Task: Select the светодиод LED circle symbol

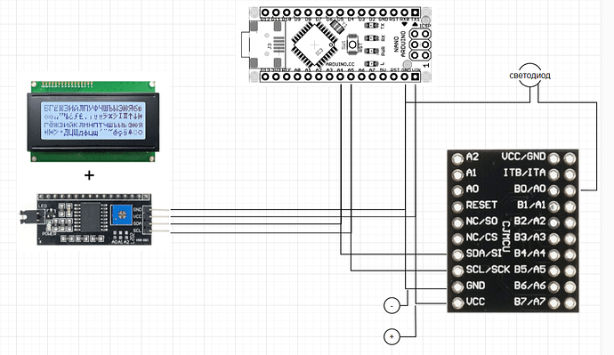Action: pos(529,75)
